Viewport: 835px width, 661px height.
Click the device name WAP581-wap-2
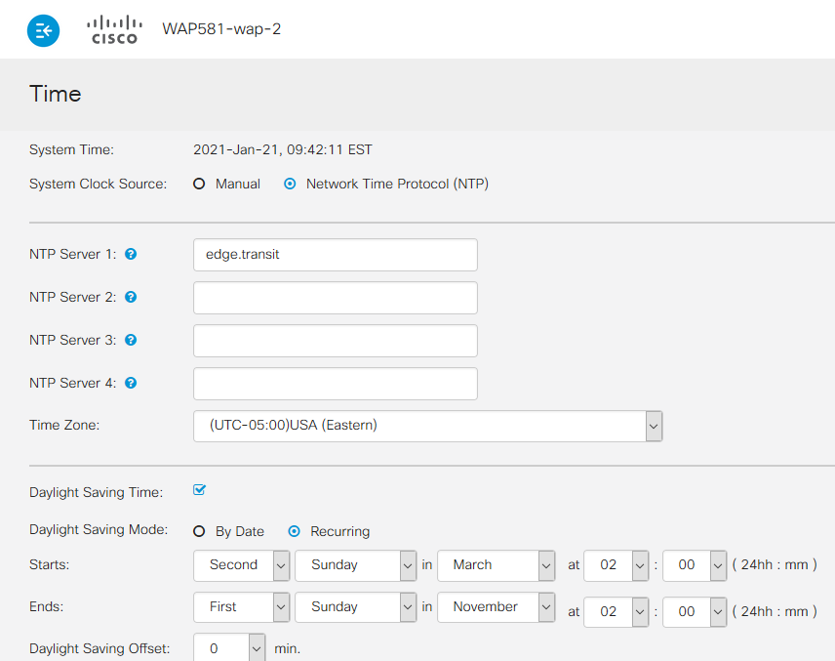pos(222,29)
